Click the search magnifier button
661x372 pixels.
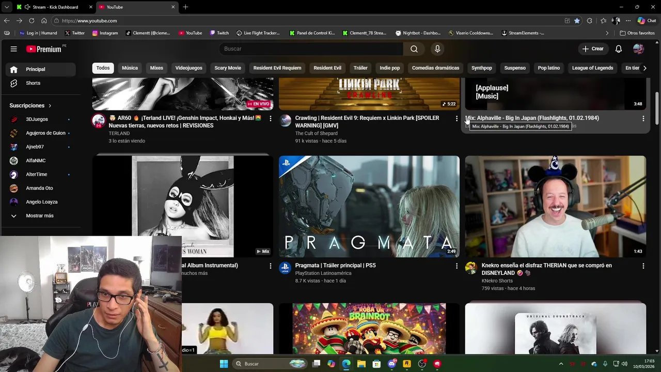click(414, 49)
